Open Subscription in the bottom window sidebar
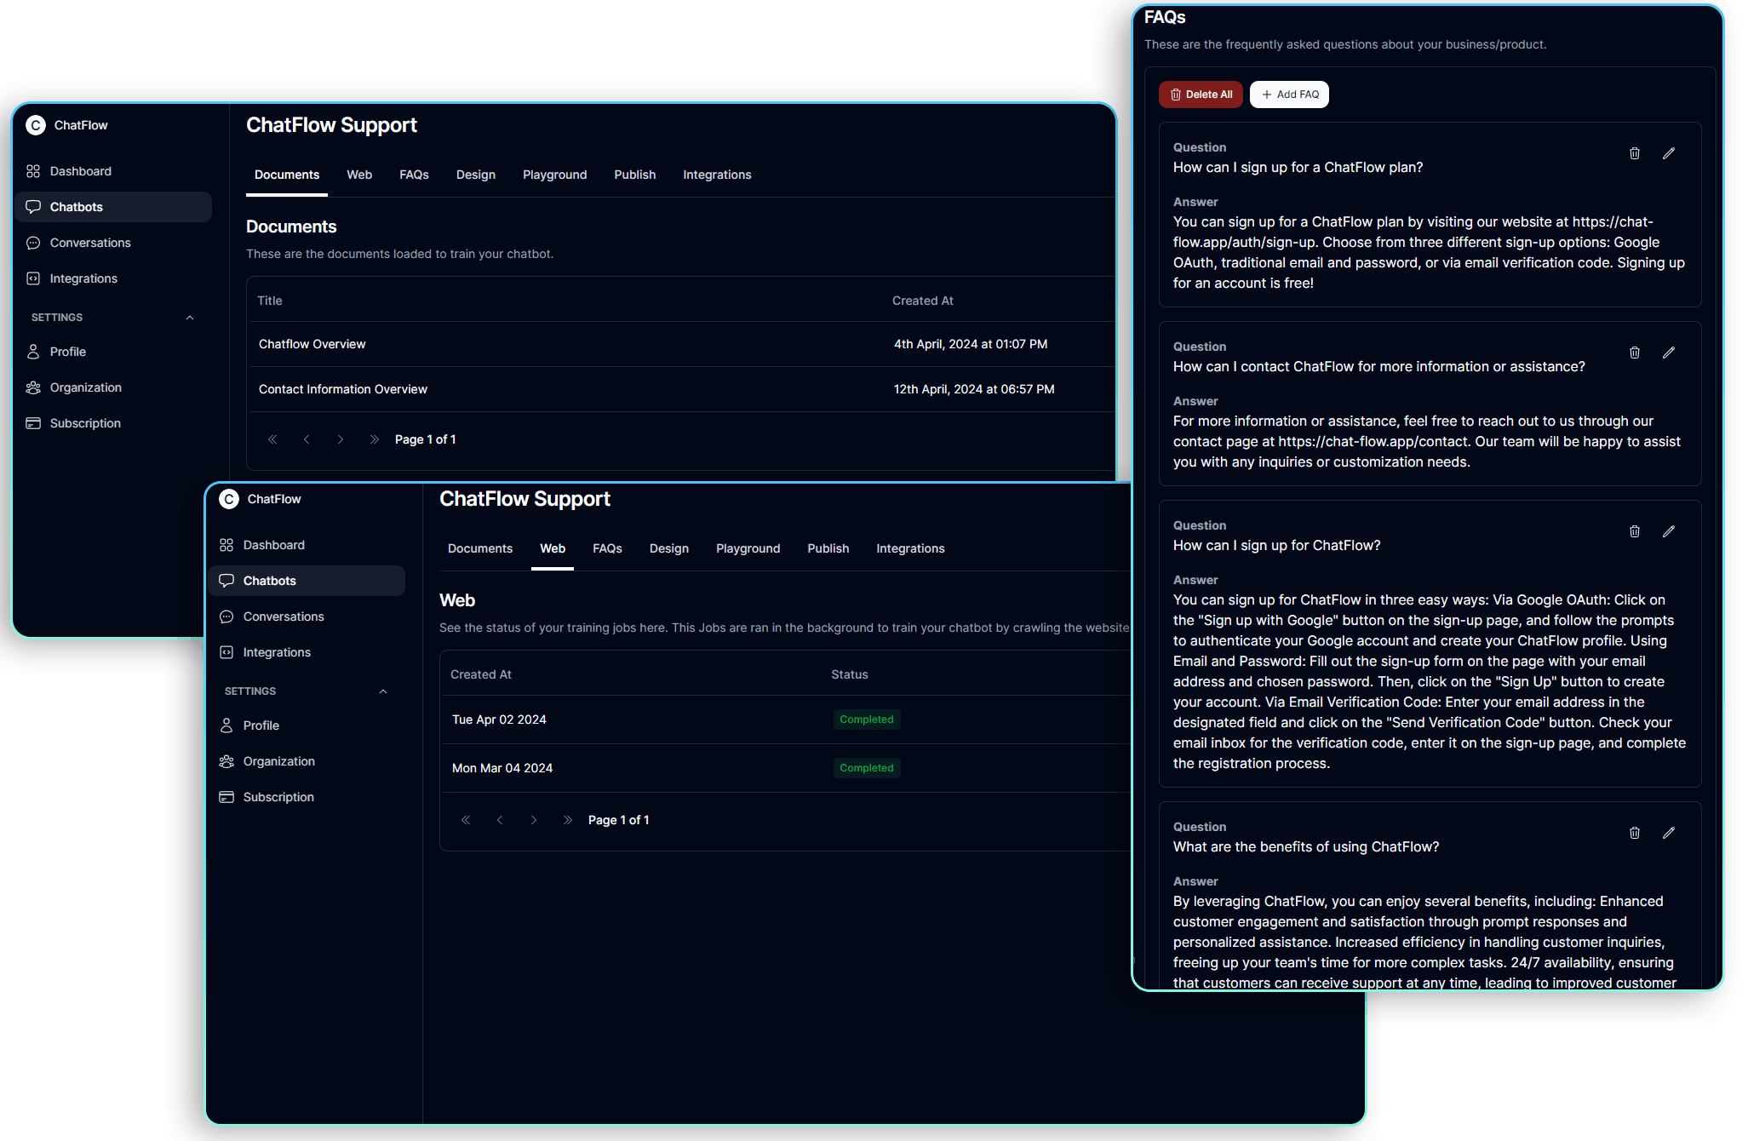1748x1141 pixels. coord(278,797)
